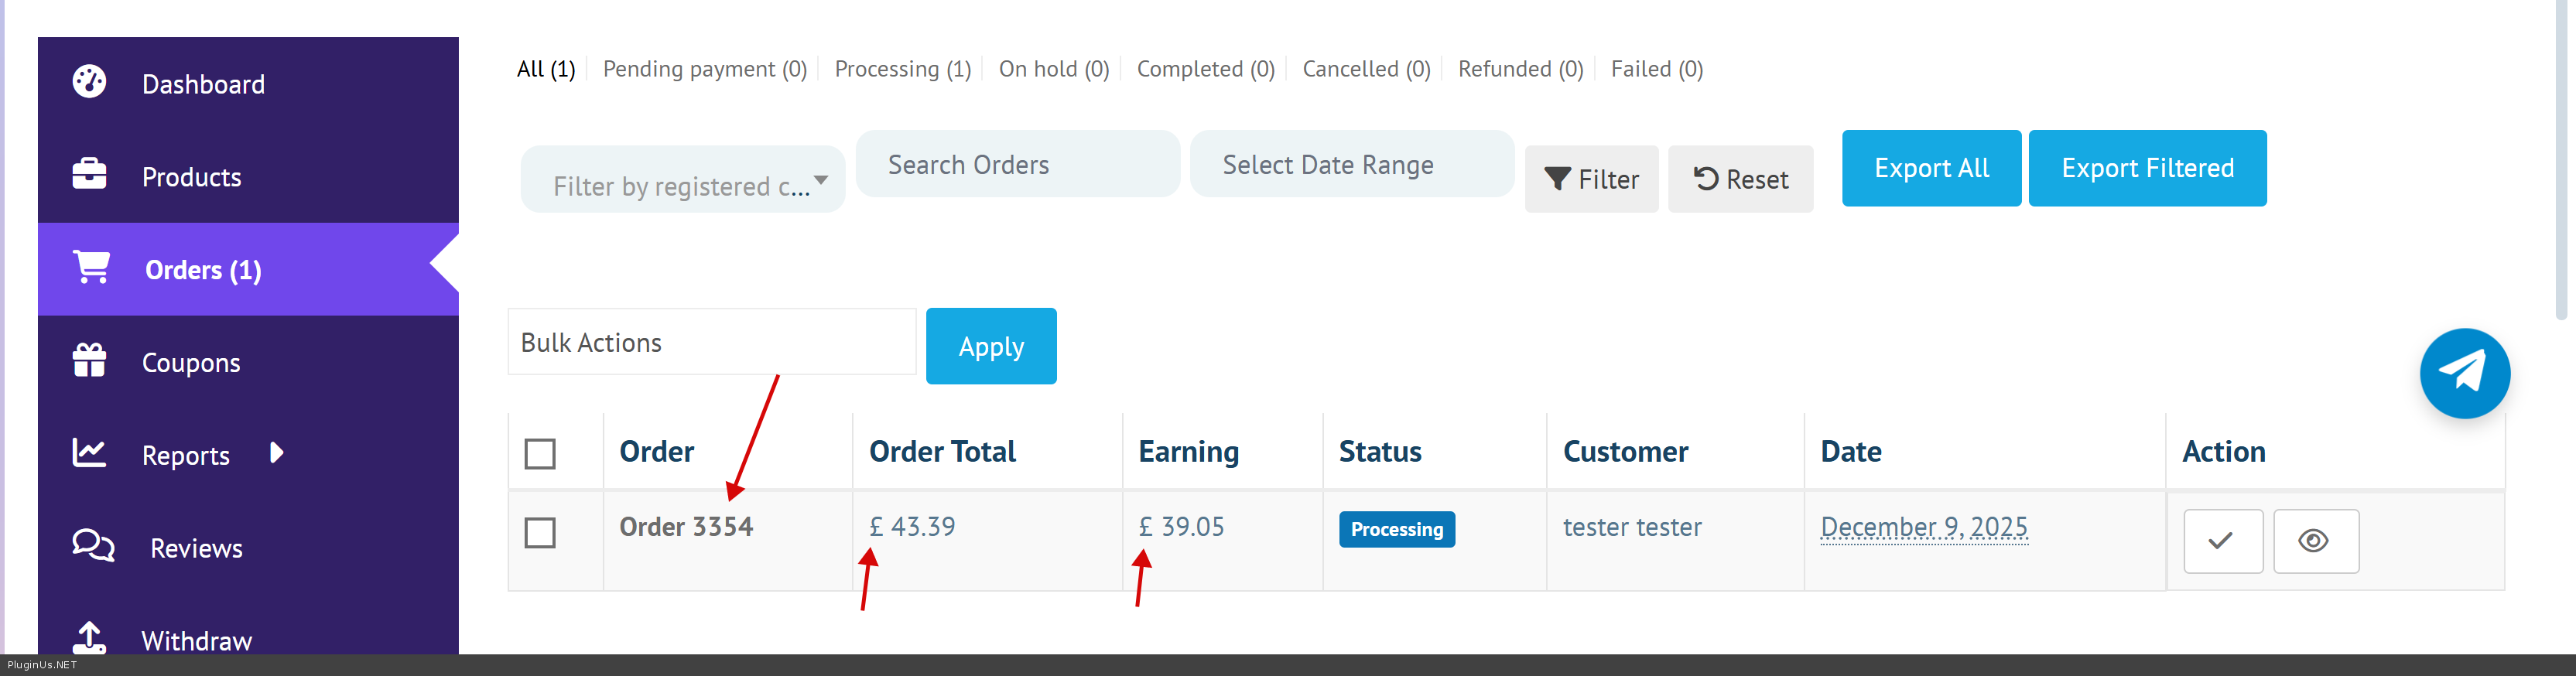The height and width of the screenshot is (676, 2576).
Task: Click the Products briefcase icon
Action: 89,174
